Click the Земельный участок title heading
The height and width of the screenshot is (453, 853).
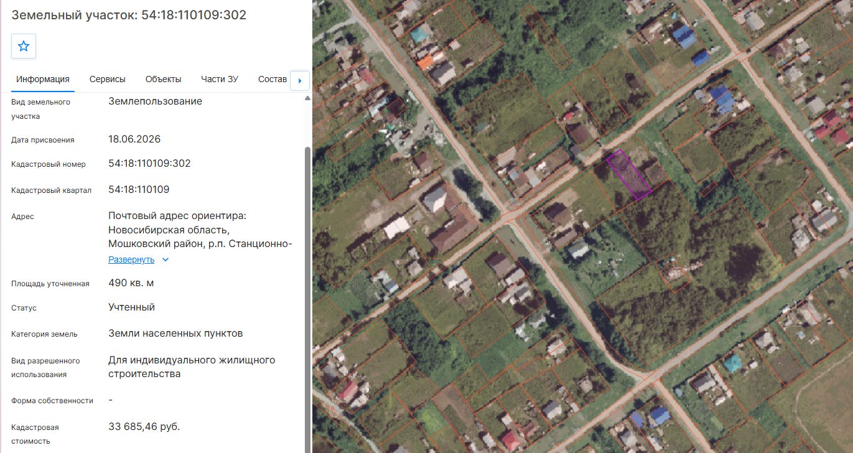point(129,15)
